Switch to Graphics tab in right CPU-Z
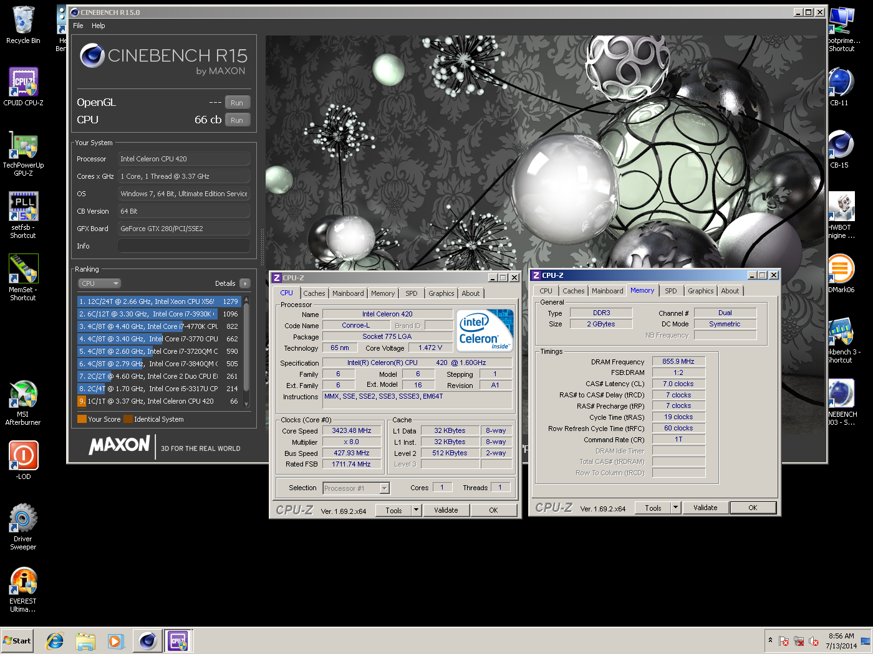This screenshot has width=873, height=654. click(x=701, y=291)
